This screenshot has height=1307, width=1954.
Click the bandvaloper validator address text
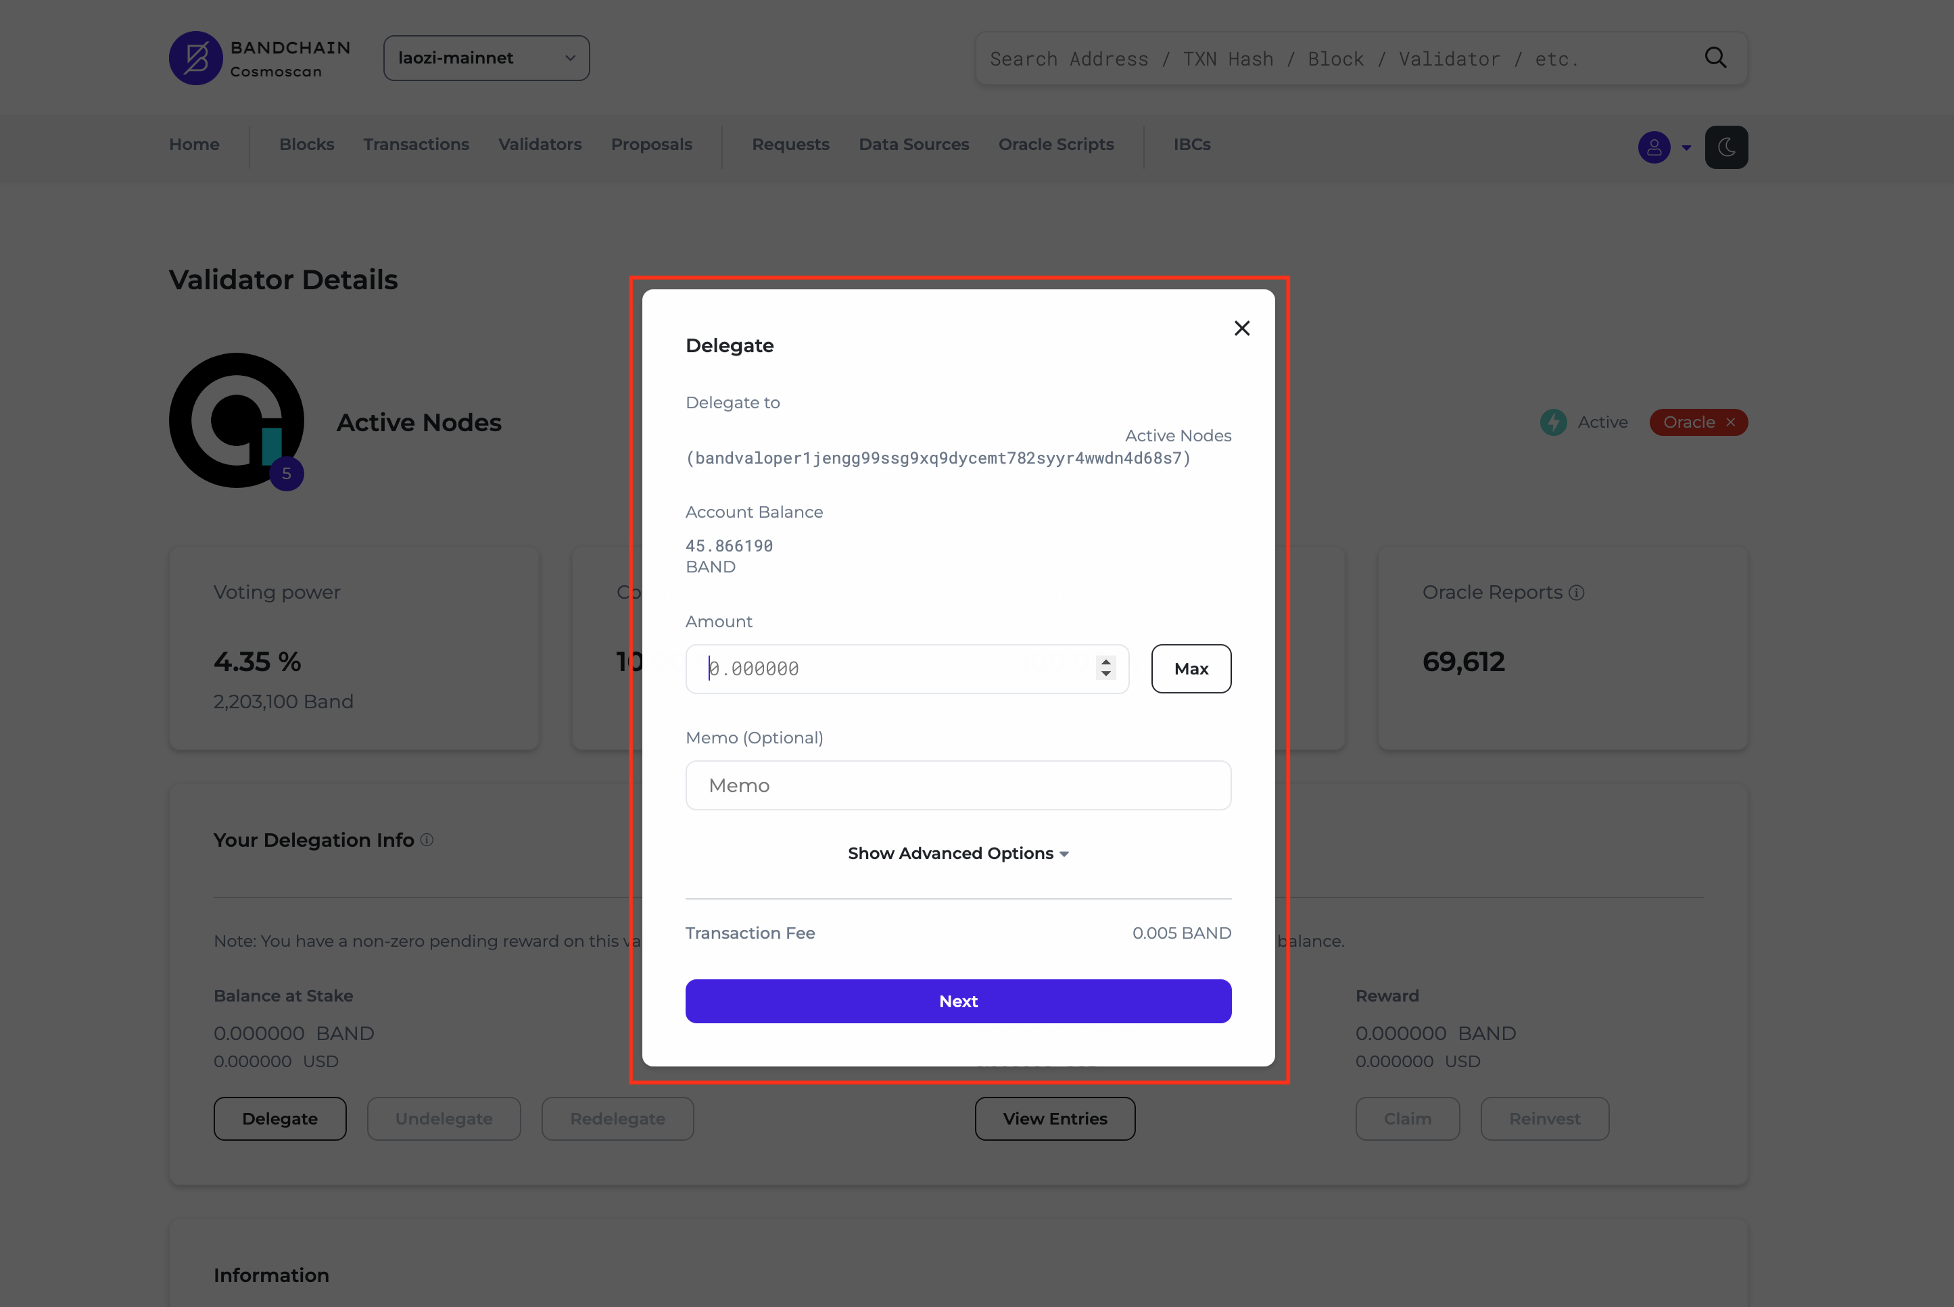[x=938, y=458]
